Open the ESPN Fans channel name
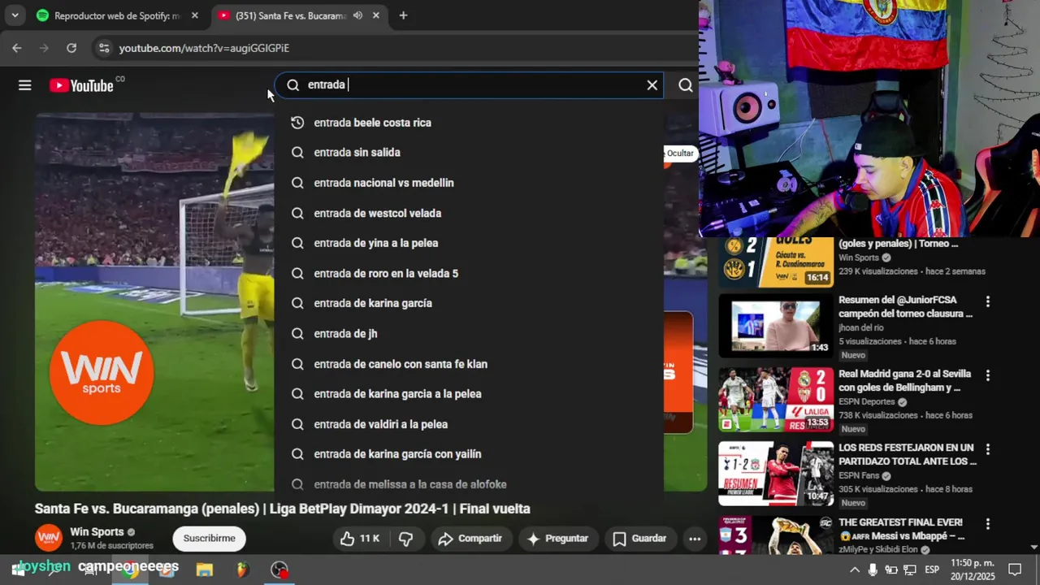This screenshot has width=1040, height=585. point(860,475)
